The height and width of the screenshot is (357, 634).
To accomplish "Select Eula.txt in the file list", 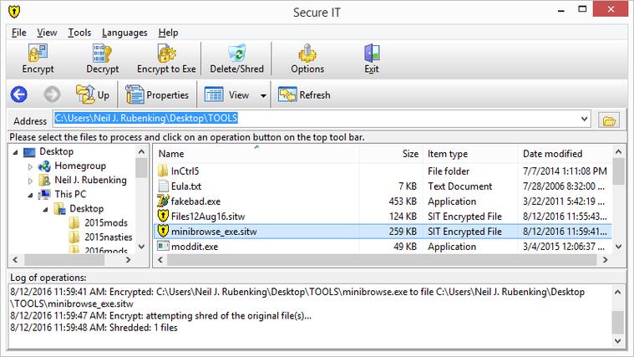I will (x=186, y=186).
